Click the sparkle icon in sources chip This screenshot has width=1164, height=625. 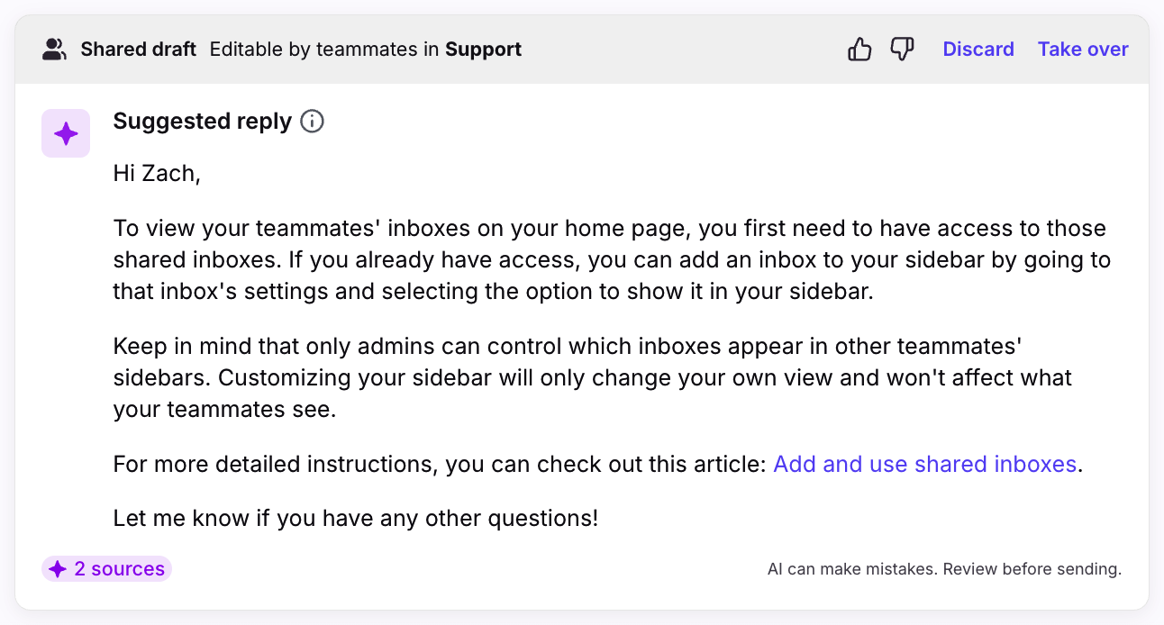pos(58,569)
